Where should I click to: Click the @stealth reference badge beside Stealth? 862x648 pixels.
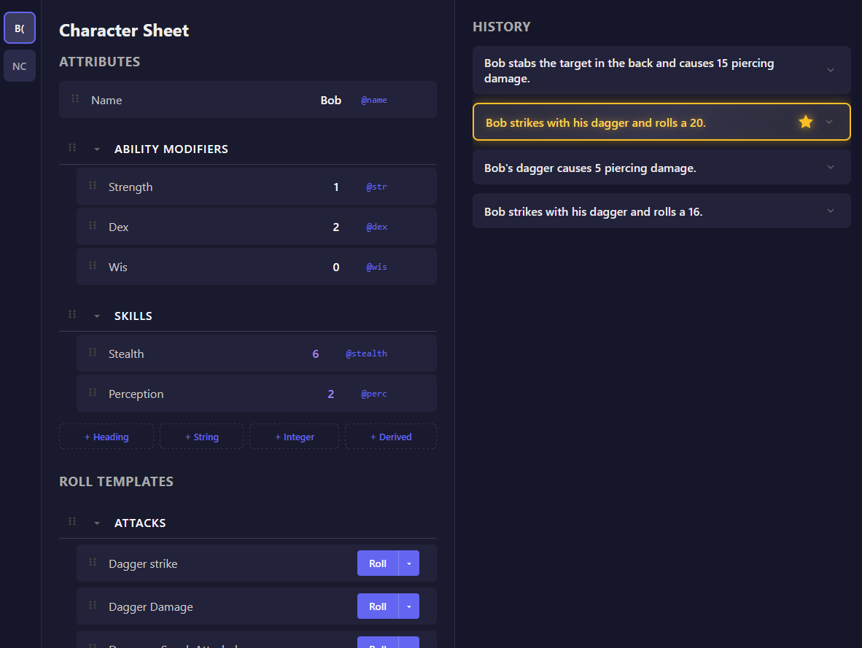tap(366, 354)
